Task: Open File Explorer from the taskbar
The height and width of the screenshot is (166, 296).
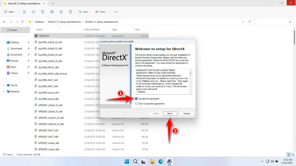Action: coord(152,161)
